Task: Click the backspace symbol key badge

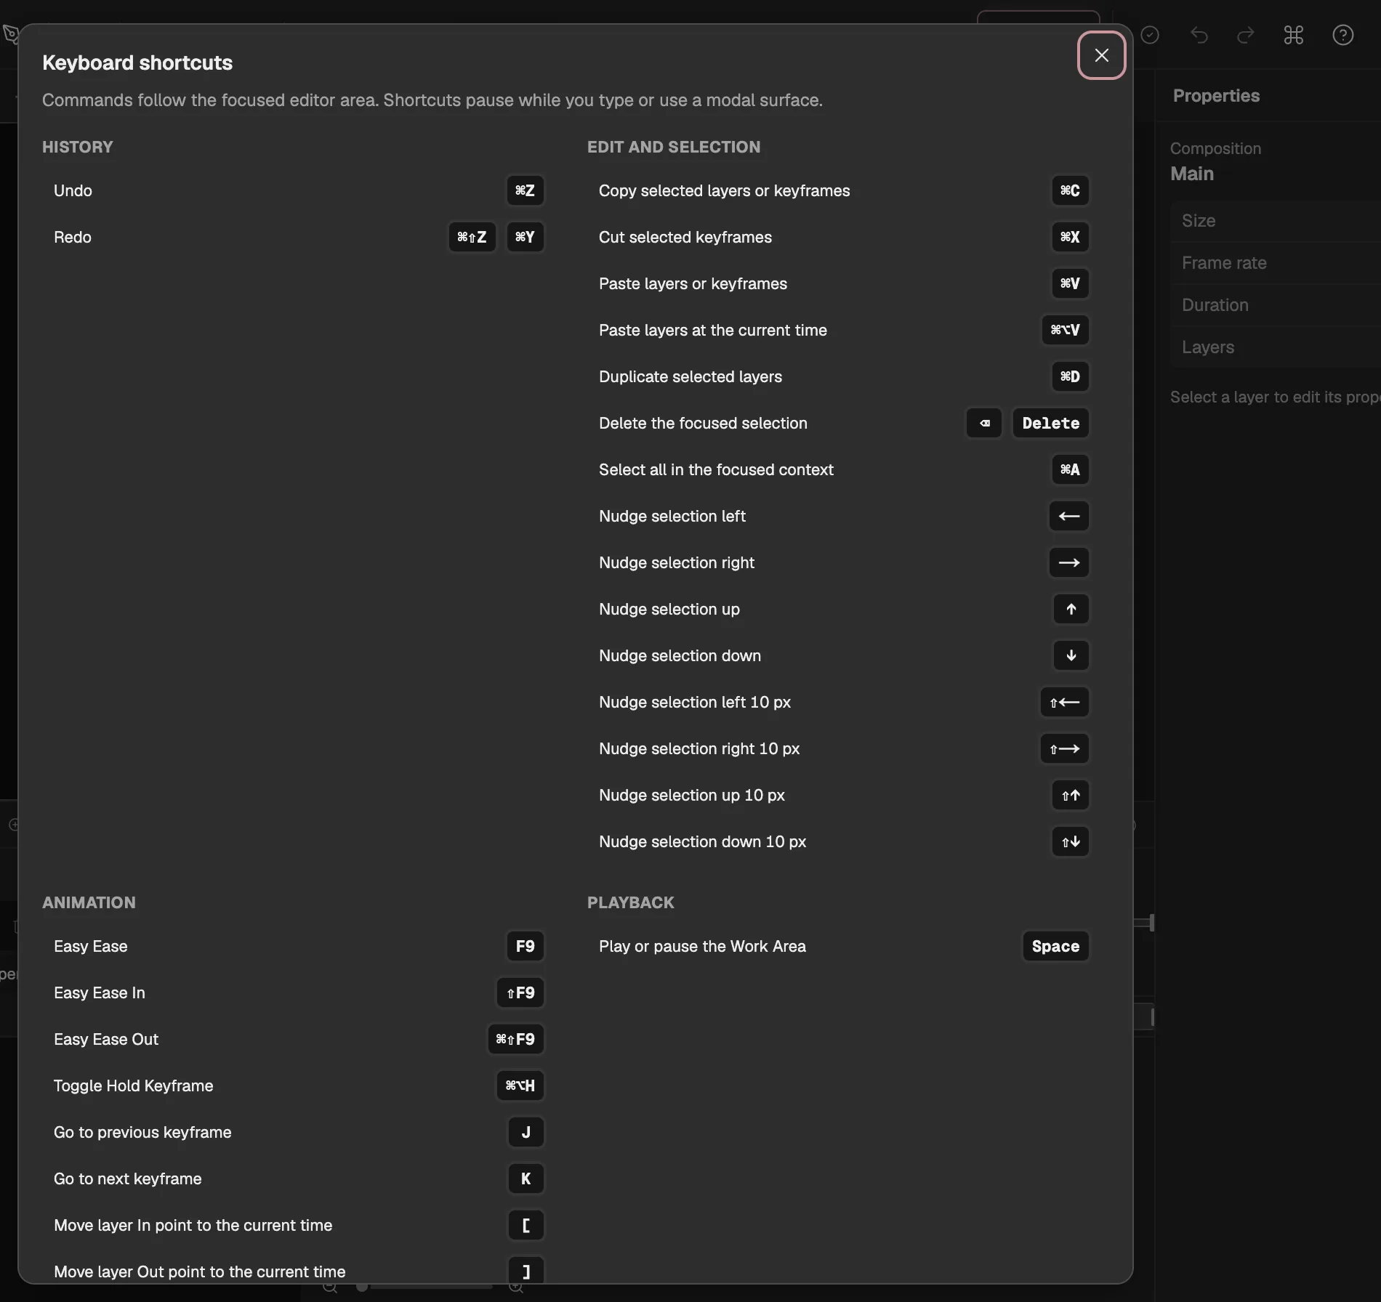Action: 984,423
